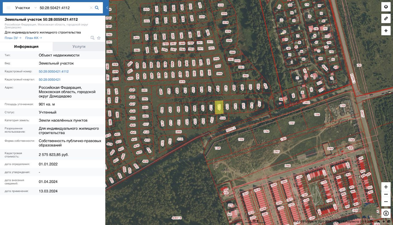
Task: Click the locate-me crosshair icon
Action: [386, 31]
